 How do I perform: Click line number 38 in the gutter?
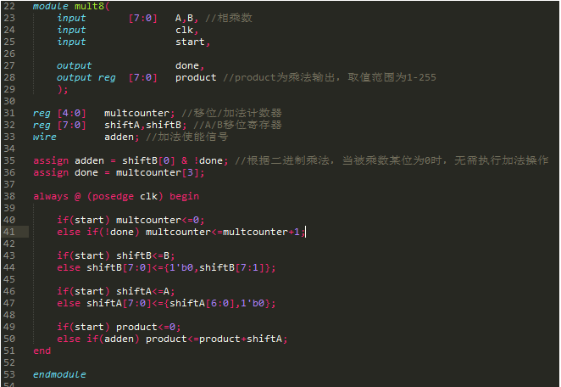tap(10, 196)
